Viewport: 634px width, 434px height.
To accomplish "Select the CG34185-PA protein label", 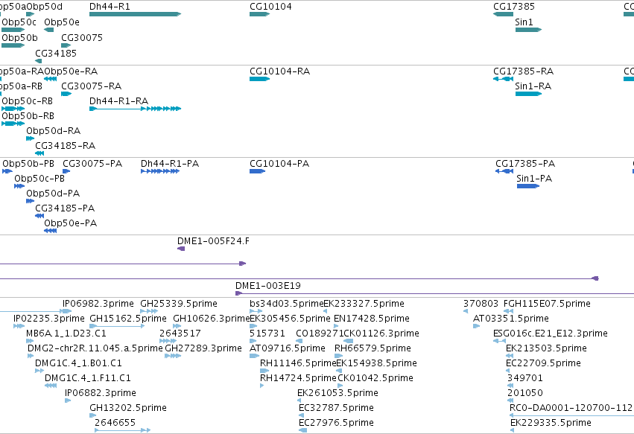I will click(65, 208).
